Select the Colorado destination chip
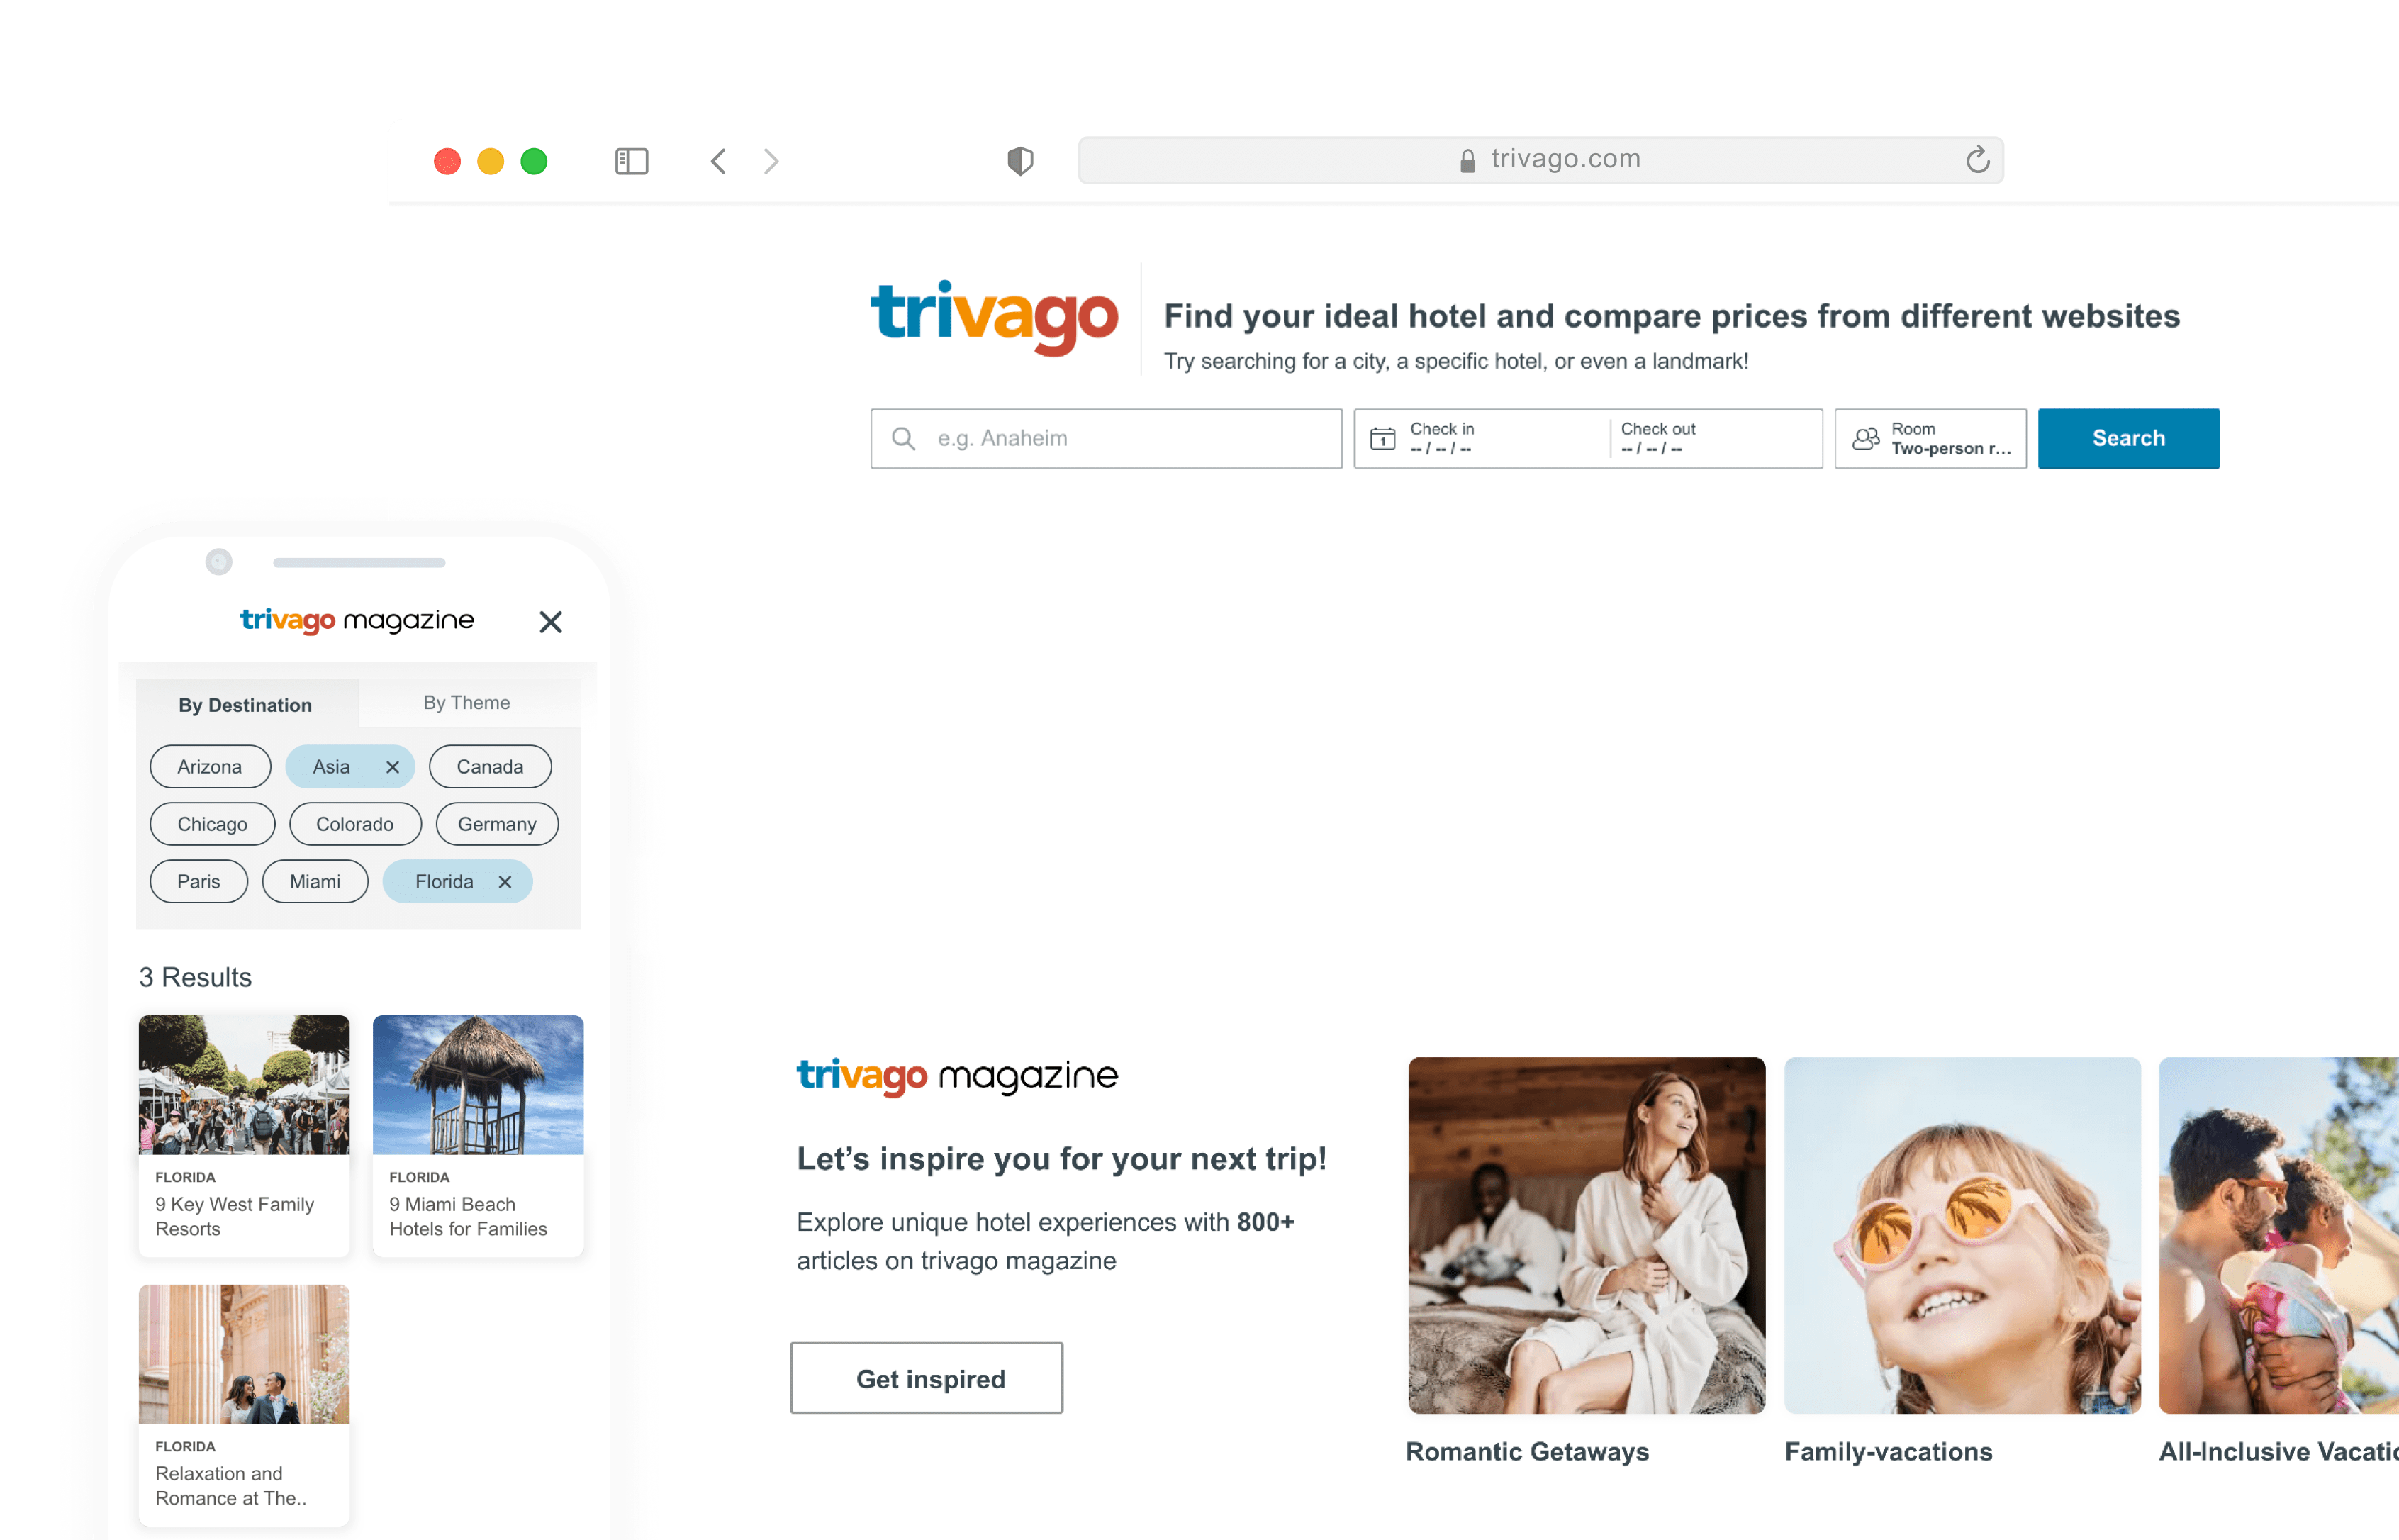Viewport: 2399px width, 1540px height. tap(355, 824)
